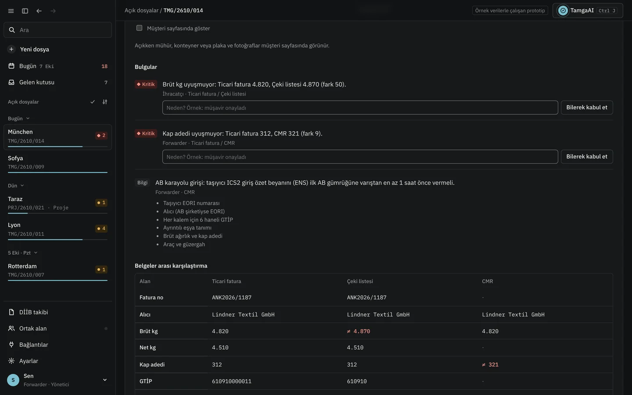Image resolution: width=632 pixels, height=395 pixels.
Task: Collapse the 5 Eki · Pzt group
Action: 23,253
